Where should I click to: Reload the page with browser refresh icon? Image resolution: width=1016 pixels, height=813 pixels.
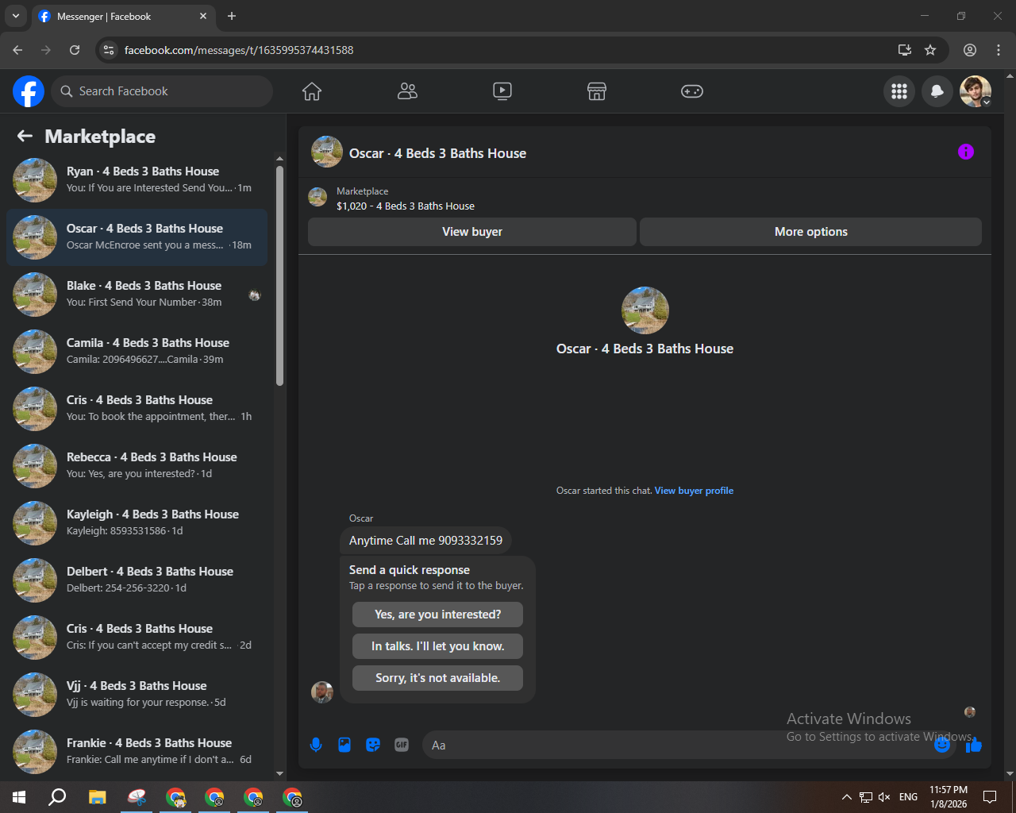[x=75, y=50]
